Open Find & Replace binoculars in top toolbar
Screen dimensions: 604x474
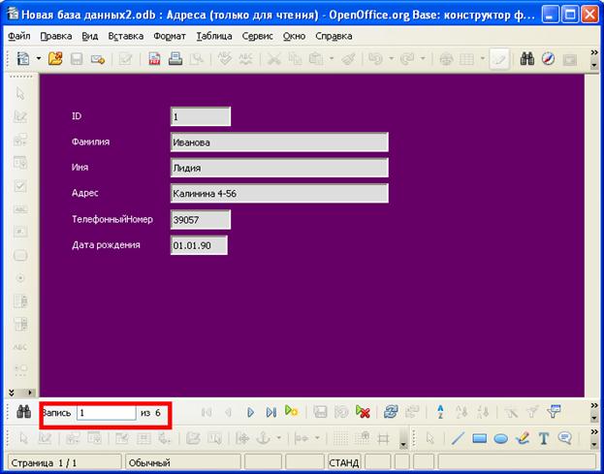(x=527, y=59)
